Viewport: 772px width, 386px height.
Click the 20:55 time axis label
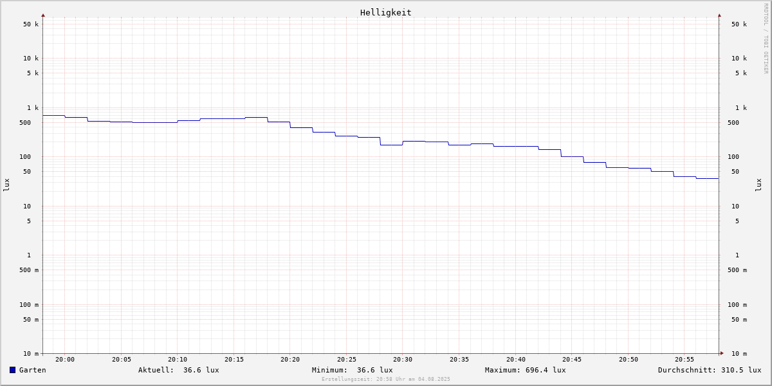pos(685,360)
